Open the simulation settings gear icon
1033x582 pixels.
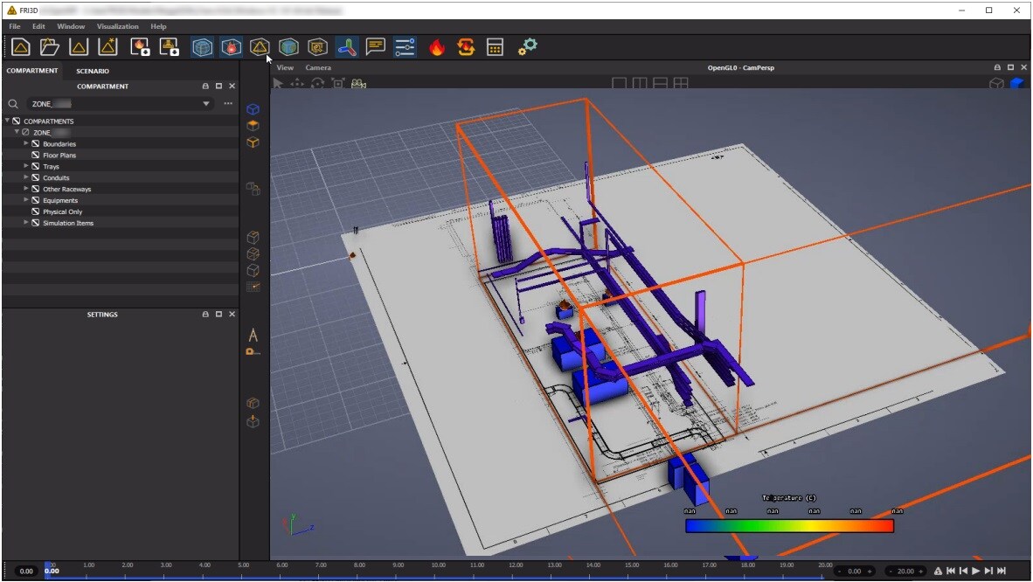(526, 47)
